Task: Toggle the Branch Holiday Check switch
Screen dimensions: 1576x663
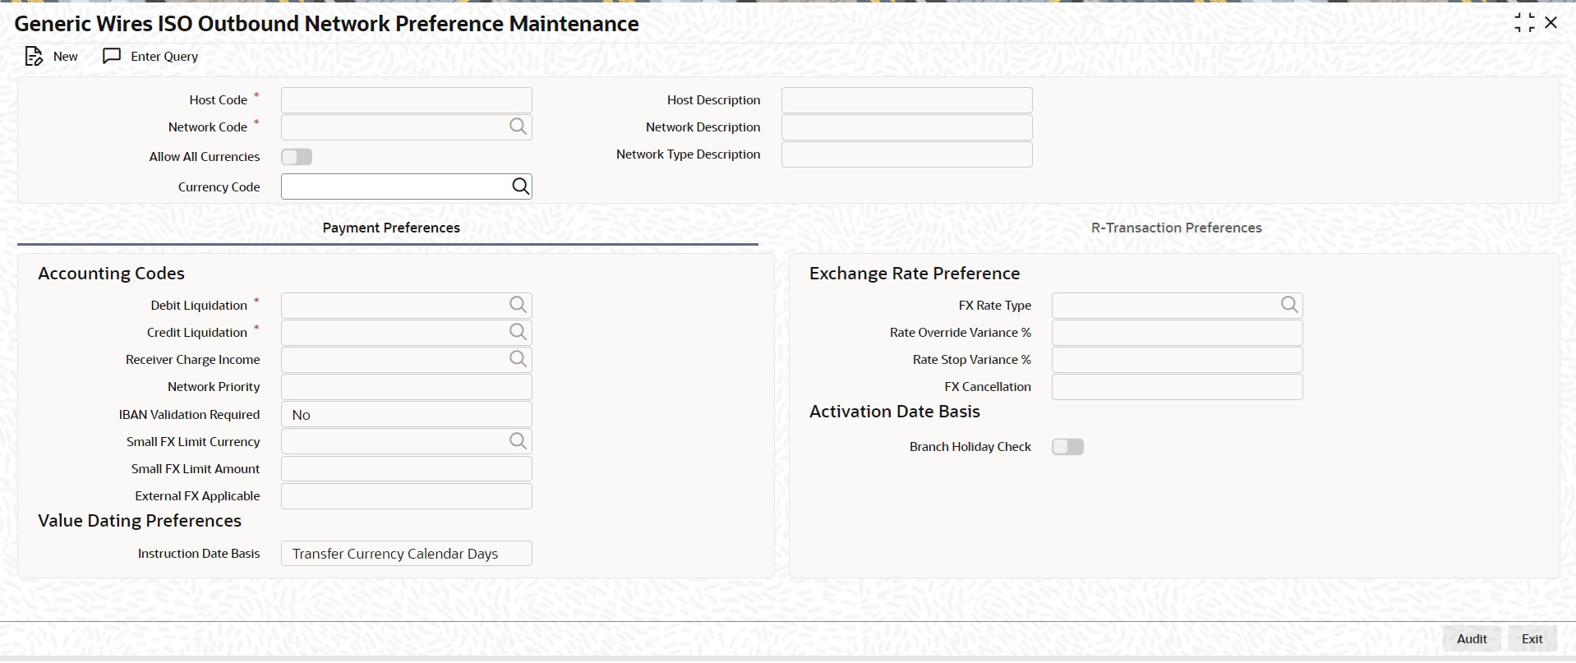Action: [1068, 447]
